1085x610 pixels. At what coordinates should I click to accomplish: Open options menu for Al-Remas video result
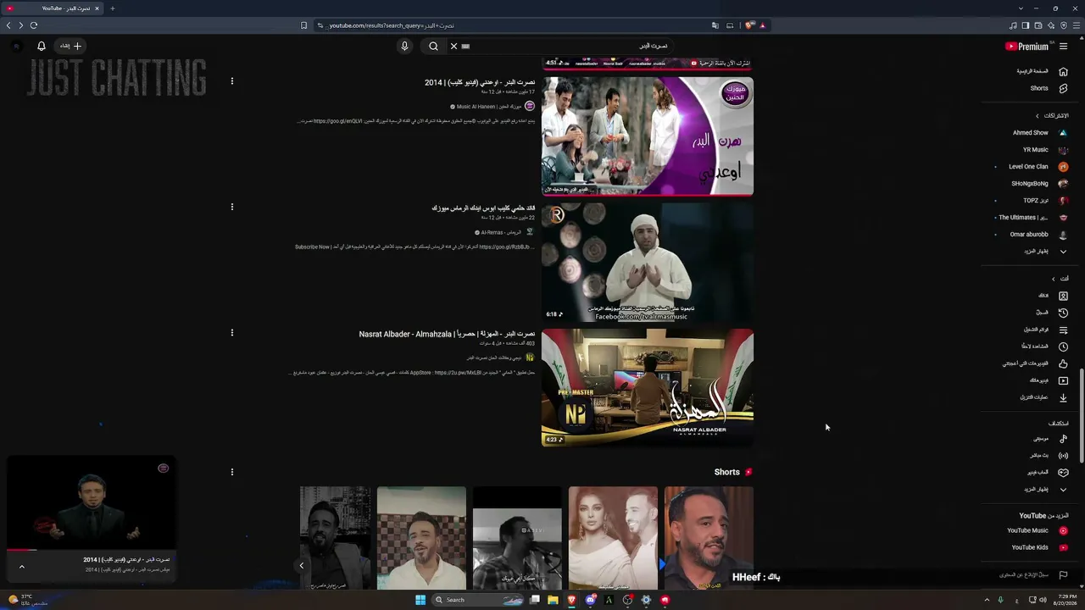point(231,207)
